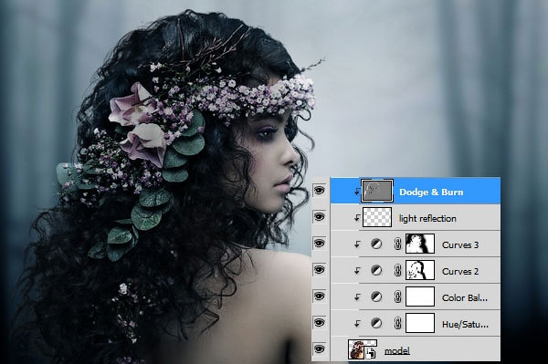Select the light reflection layer thumbnail
The width and height of the screenshot is (548, 364).
point(377,217)
